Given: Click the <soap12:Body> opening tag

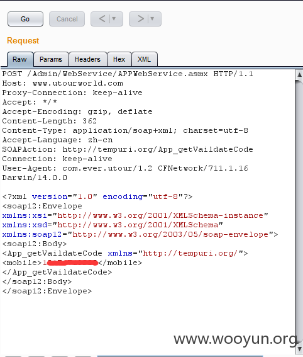Looking at the screenshot, I should tap(35, 244).
